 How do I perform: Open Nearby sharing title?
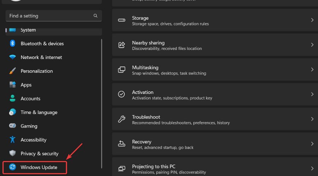[x=148, y=43]
